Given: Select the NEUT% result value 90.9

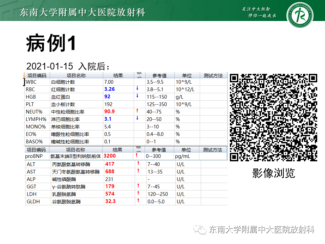Looking at the screenshot, I should [x=109, y=111].
